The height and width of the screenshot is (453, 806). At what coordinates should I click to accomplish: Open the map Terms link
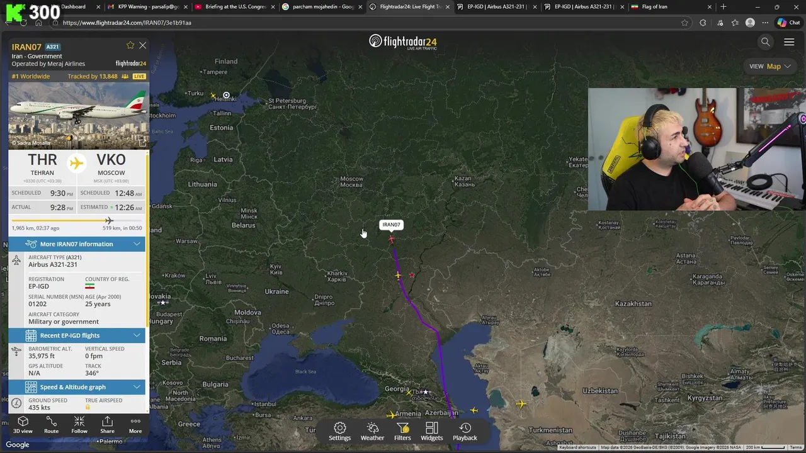(x=796, y=447)
